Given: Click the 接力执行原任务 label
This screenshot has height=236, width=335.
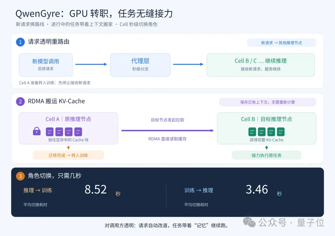Looking at the screenshot, I should (266, 155).
